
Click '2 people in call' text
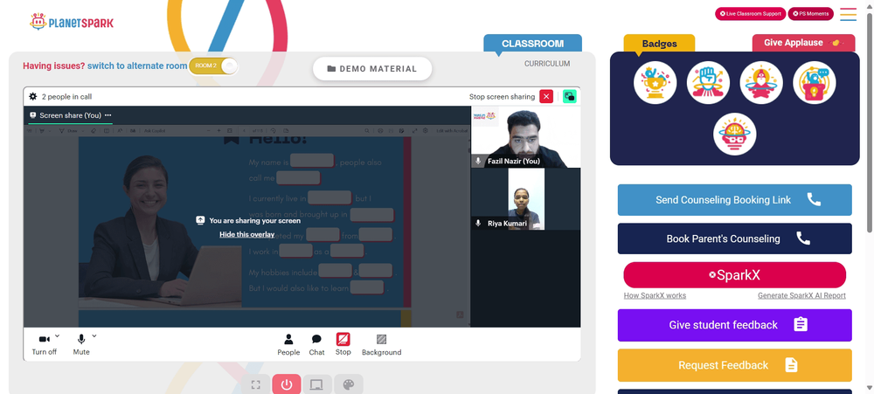tap(67, 96)
